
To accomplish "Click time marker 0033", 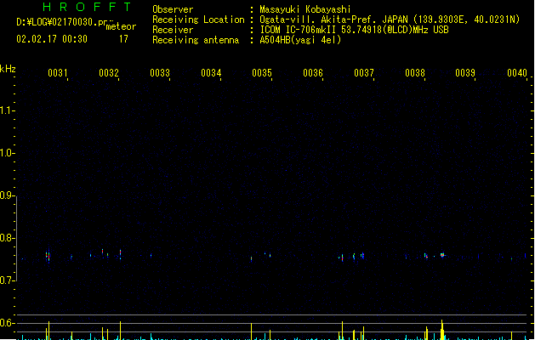I will click(160, 73).
